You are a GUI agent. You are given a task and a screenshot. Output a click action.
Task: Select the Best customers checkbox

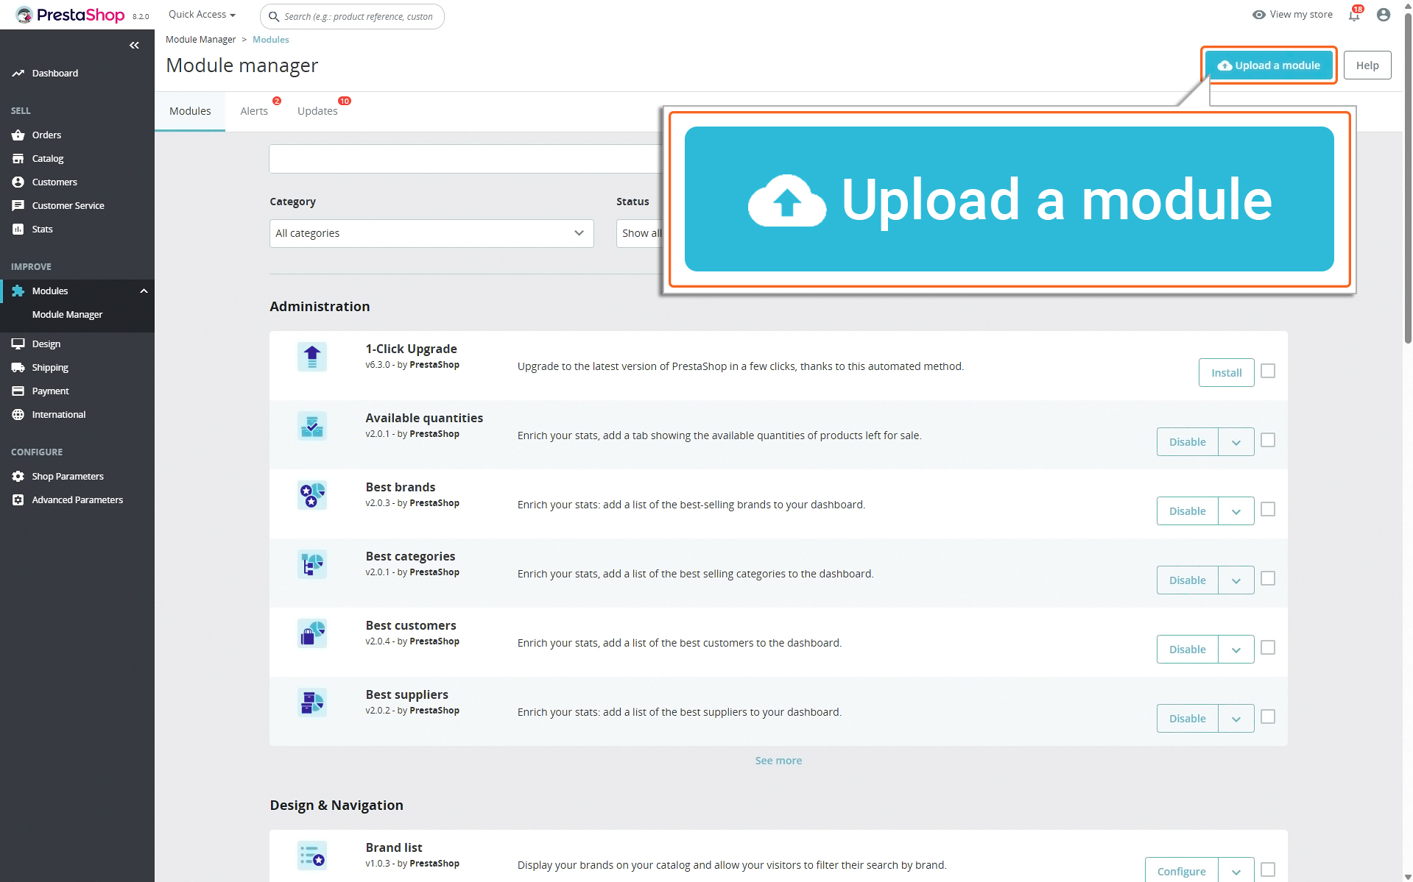click(1268, 647)
